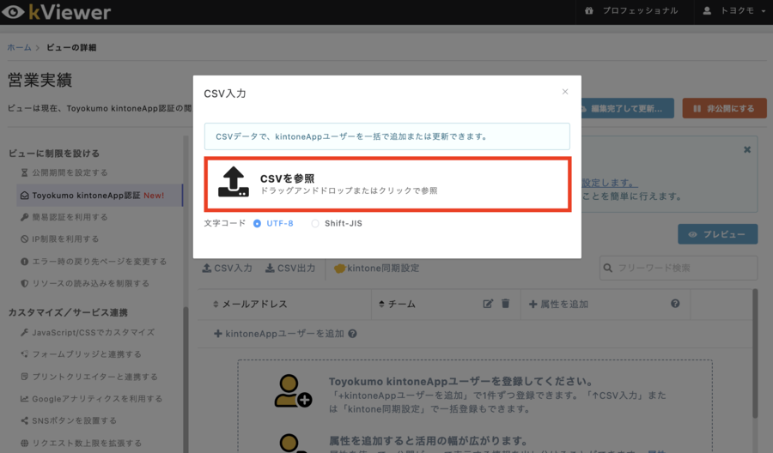Go to ホーム breadcrumb link
The width and height of the screenshot is (773, 453).
[x=19, y=47]
